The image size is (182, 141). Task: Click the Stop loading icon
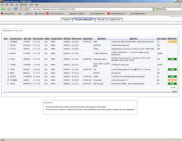pos(21,9)
